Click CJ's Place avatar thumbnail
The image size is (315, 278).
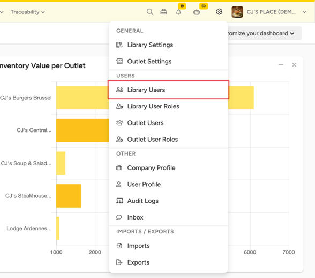point(237,12)
